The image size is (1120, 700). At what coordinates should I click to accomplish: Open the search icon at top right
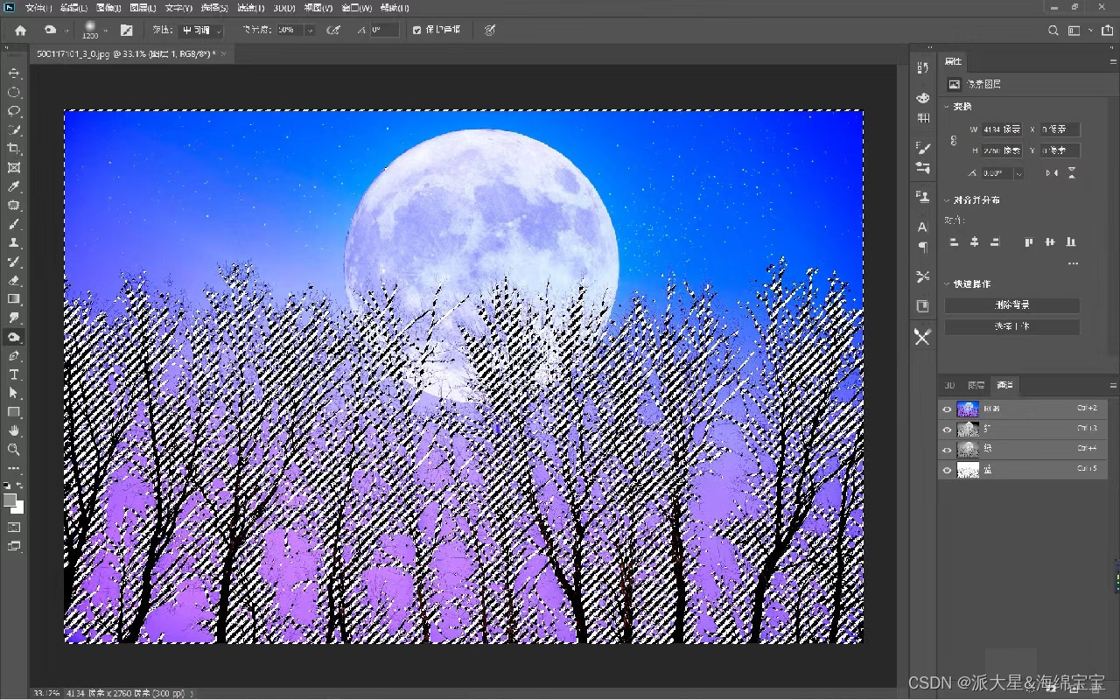click(x=1053, y=31)
